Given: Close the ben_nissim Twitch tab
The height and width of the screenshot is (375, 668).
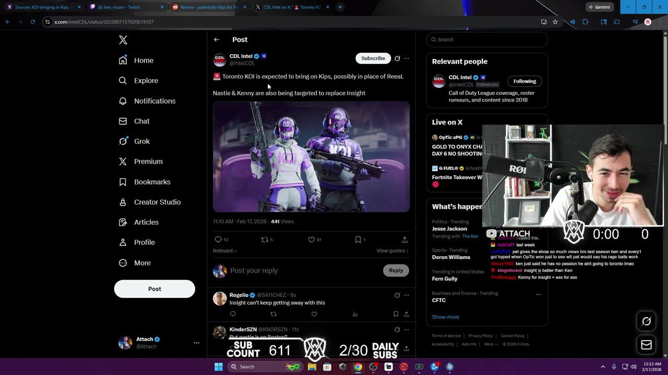Looking at the screenshot, I should click(x=162, y=7).
